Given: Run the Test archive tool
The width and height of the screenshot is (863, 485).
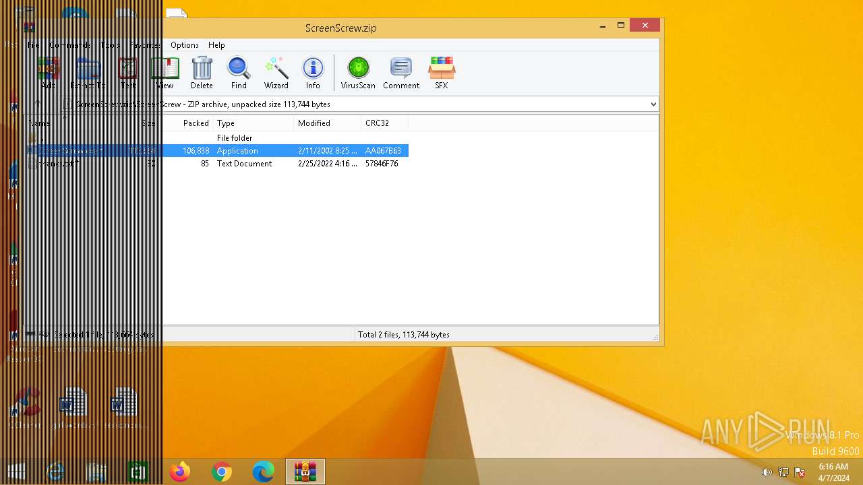Looking at the screenshot, I should 127,73.
